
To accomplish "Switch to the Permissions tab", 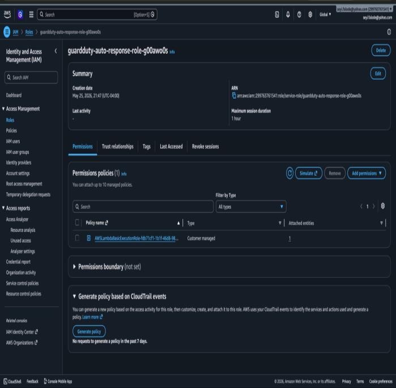I will pos(83,146).
